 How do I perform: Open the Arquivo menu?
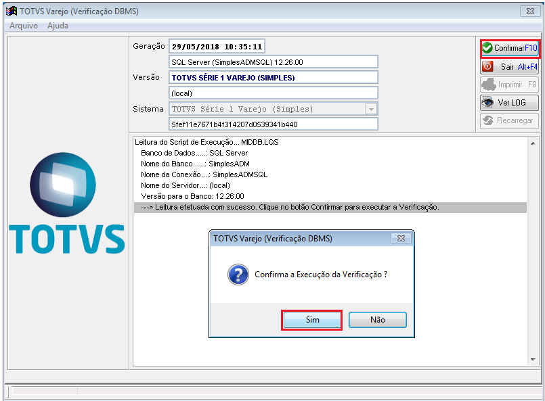click(24, 26)
